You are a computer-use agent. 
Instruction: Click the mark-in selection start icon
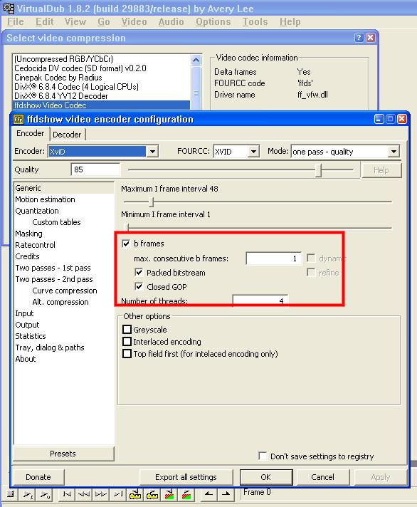208,494
